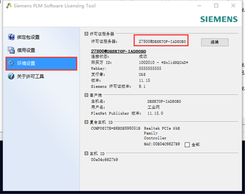Select 环境设置 in sidebar
245x194 pixels.
[x=41, y=63]
